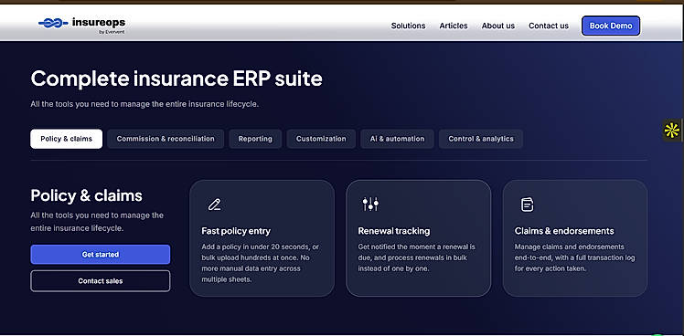
Task: Click the insureops wordmark text
Action: click(99, 22)
